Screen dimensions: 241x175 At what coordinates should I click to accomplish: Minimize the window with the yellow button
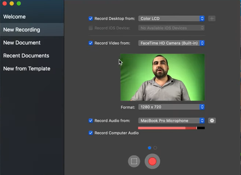[12, 3]
